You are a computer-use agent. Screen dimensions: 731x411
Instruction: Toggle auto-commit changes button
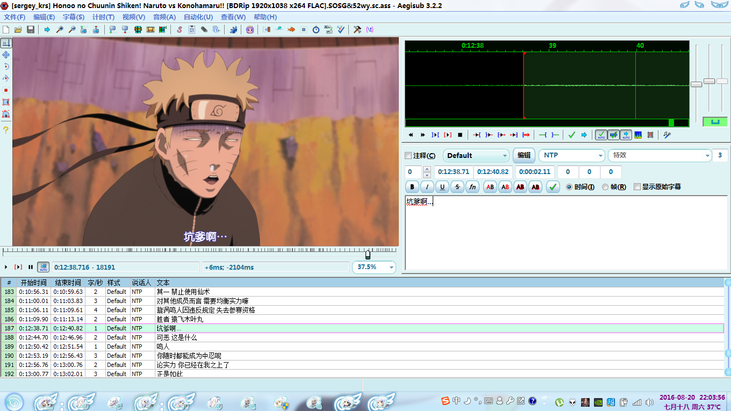(601, 135)
